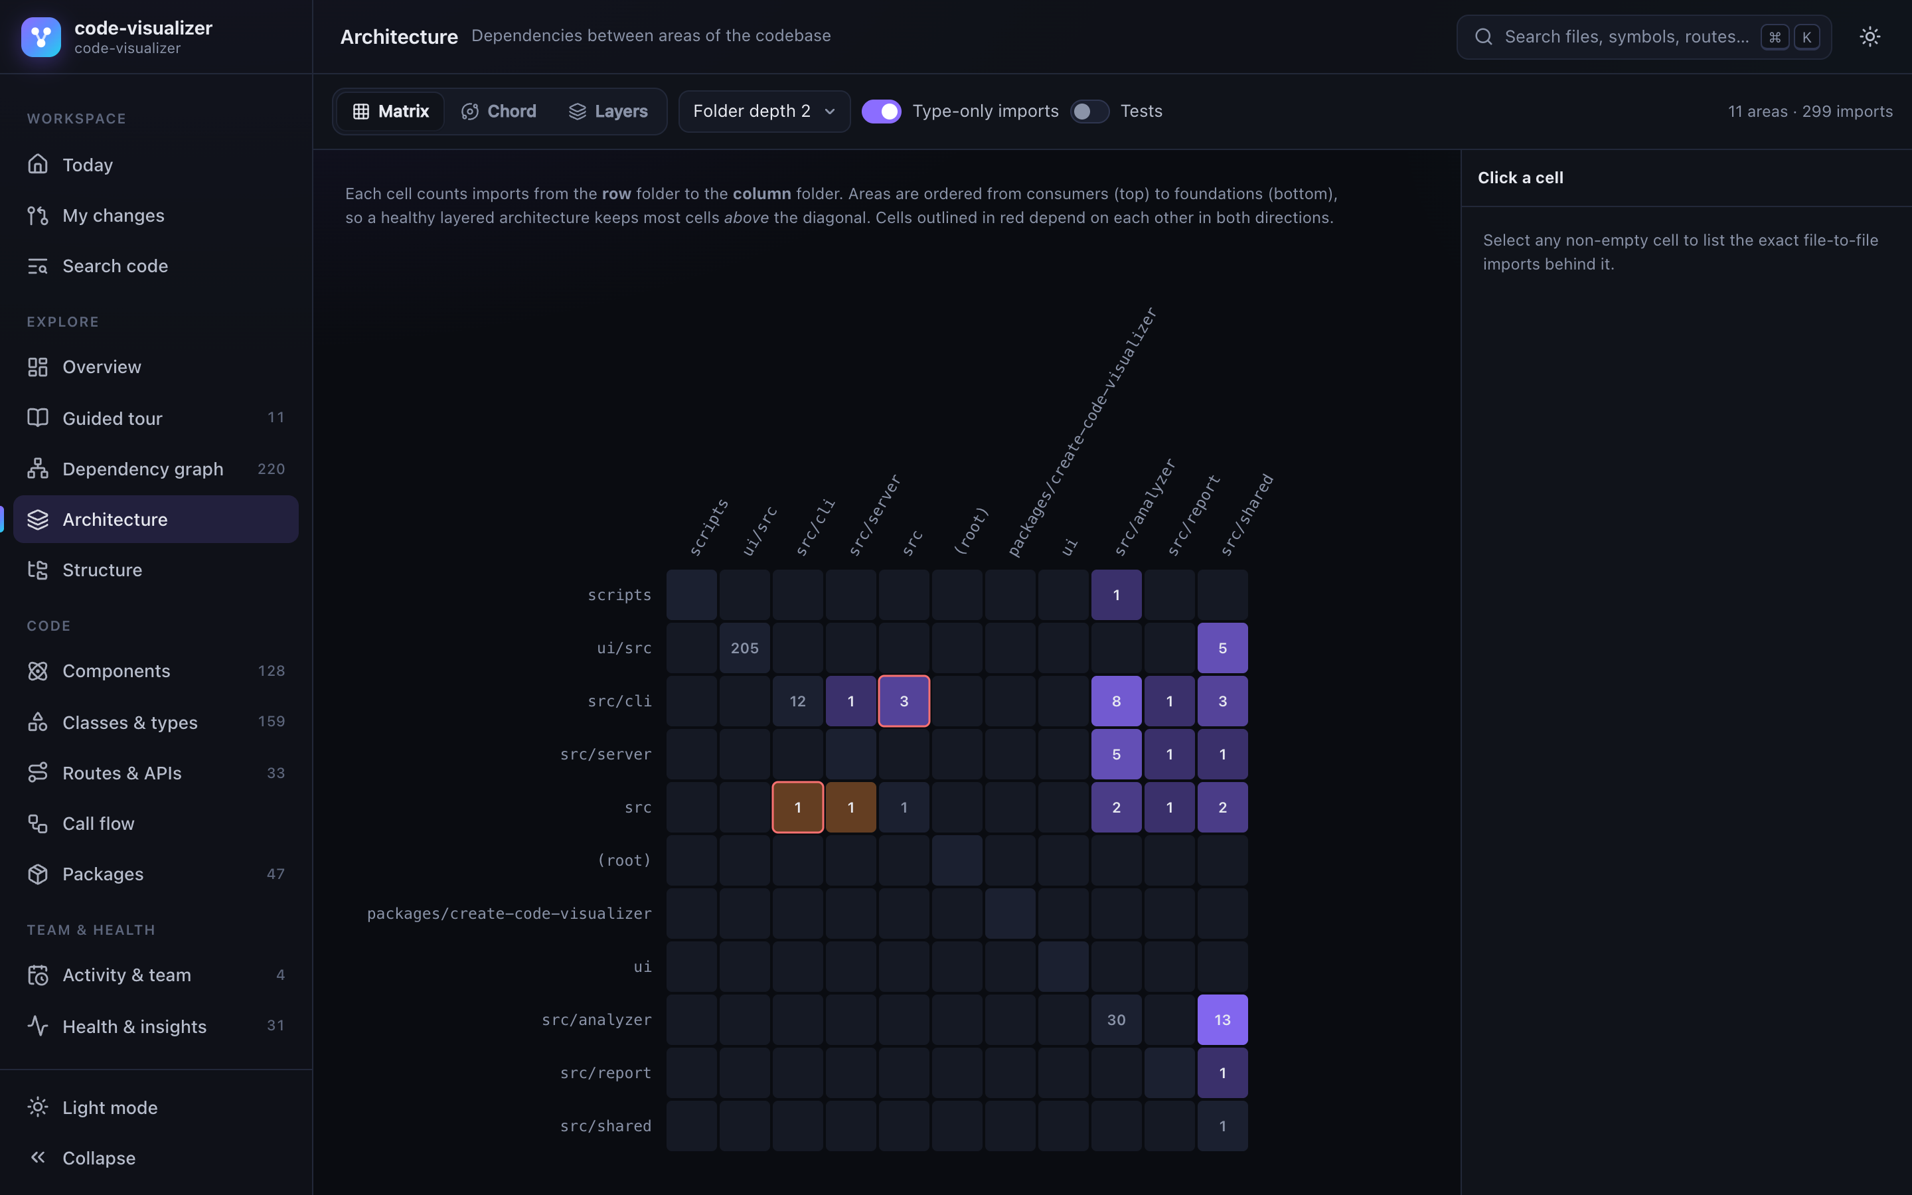The image size is (1912, 1195).
Task: Click the code-visualizer logo icon
Action: (41, 37)
